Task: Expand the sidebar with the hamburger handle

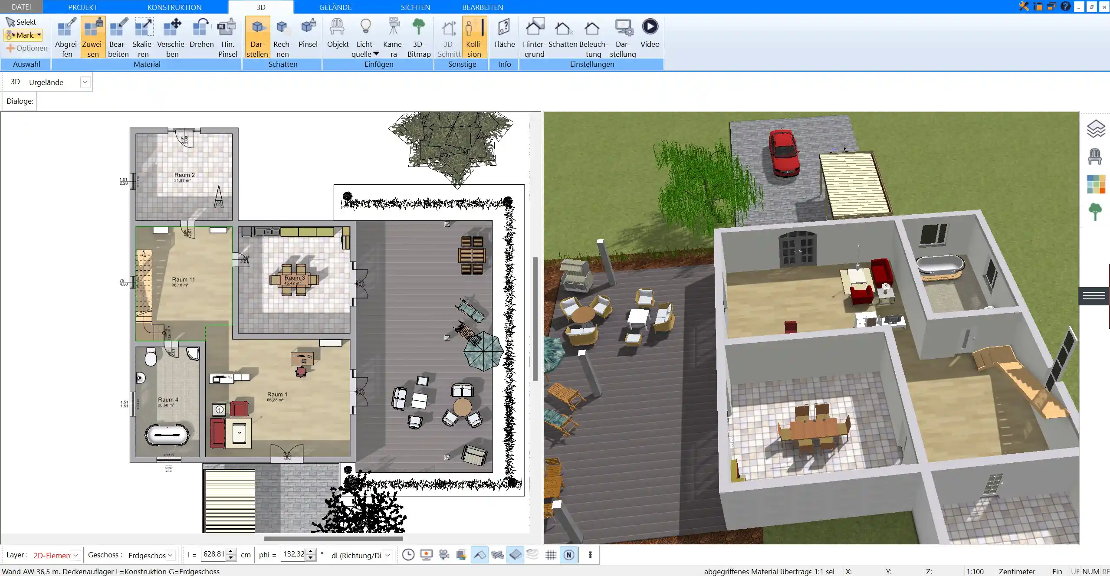Action: click(x=1094, y=296)
